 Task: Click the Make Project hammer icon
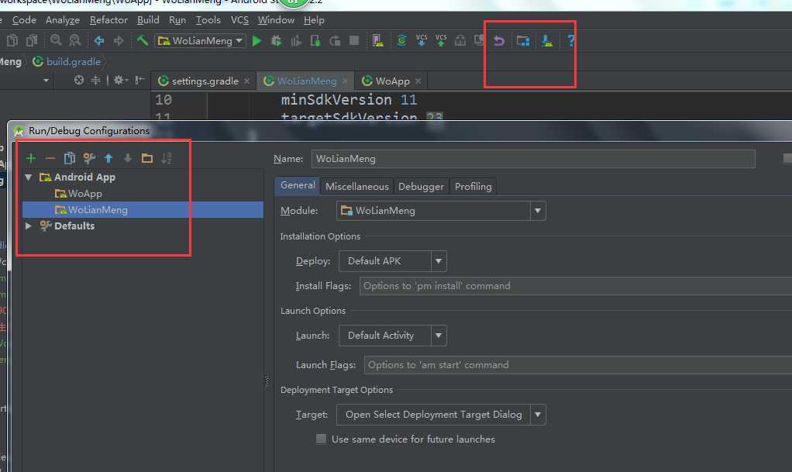point(143,40)
